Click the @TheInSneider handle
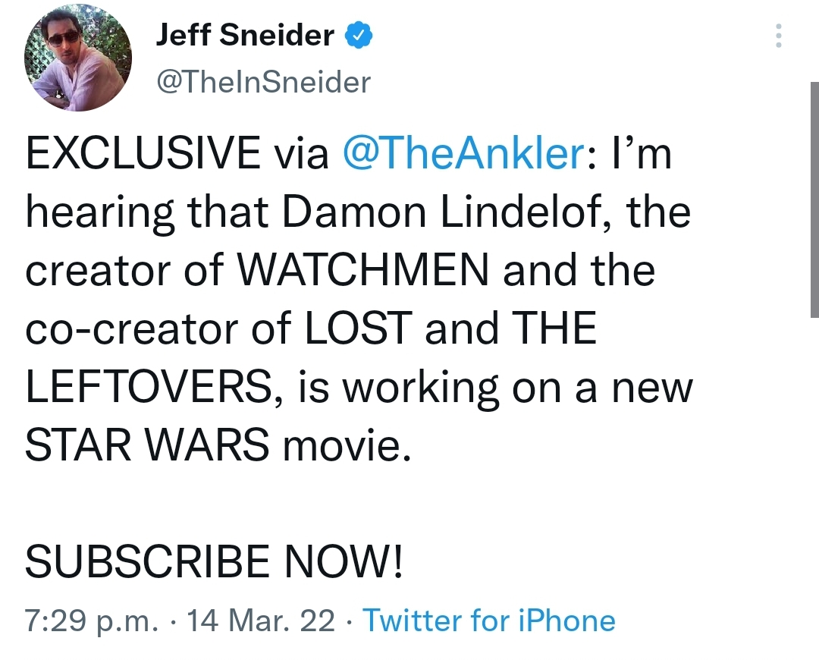 pos(263,82)
